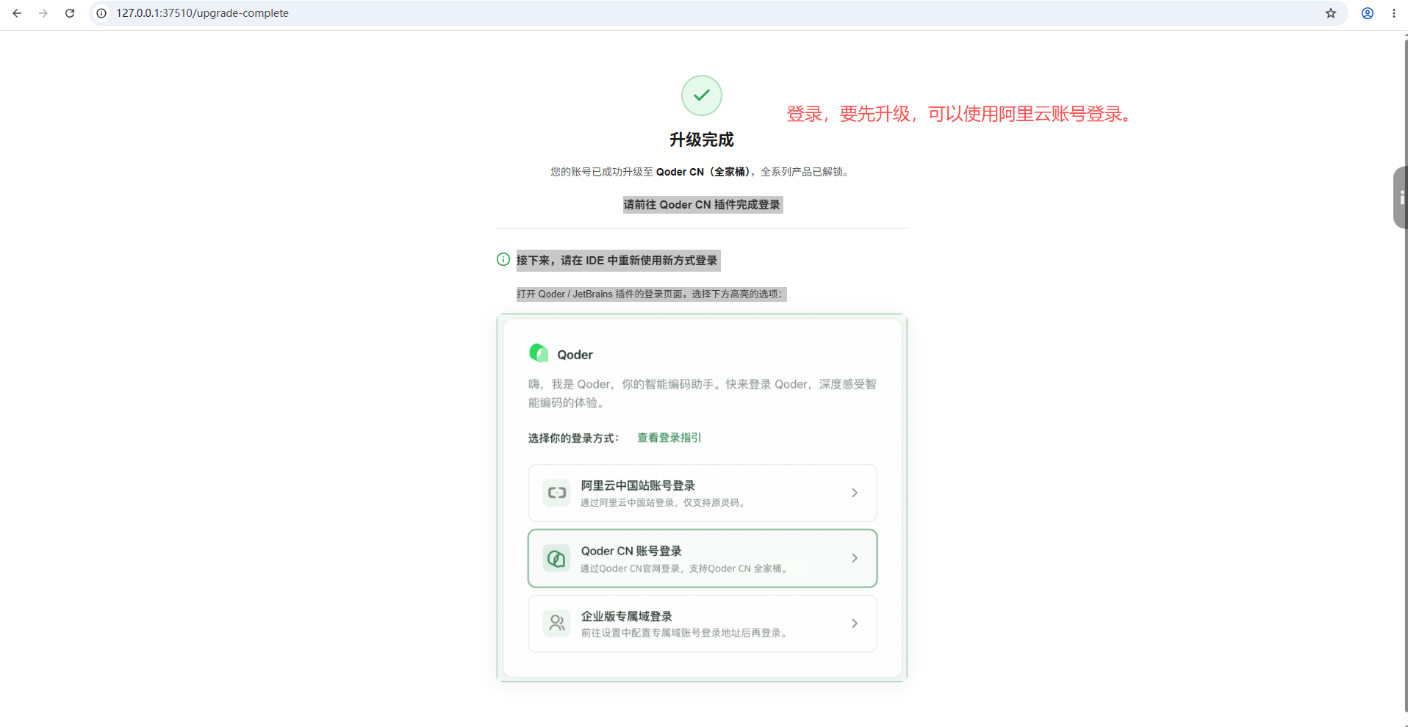
Task: Reload the upgrade-complete page
Action: [70, 13]
